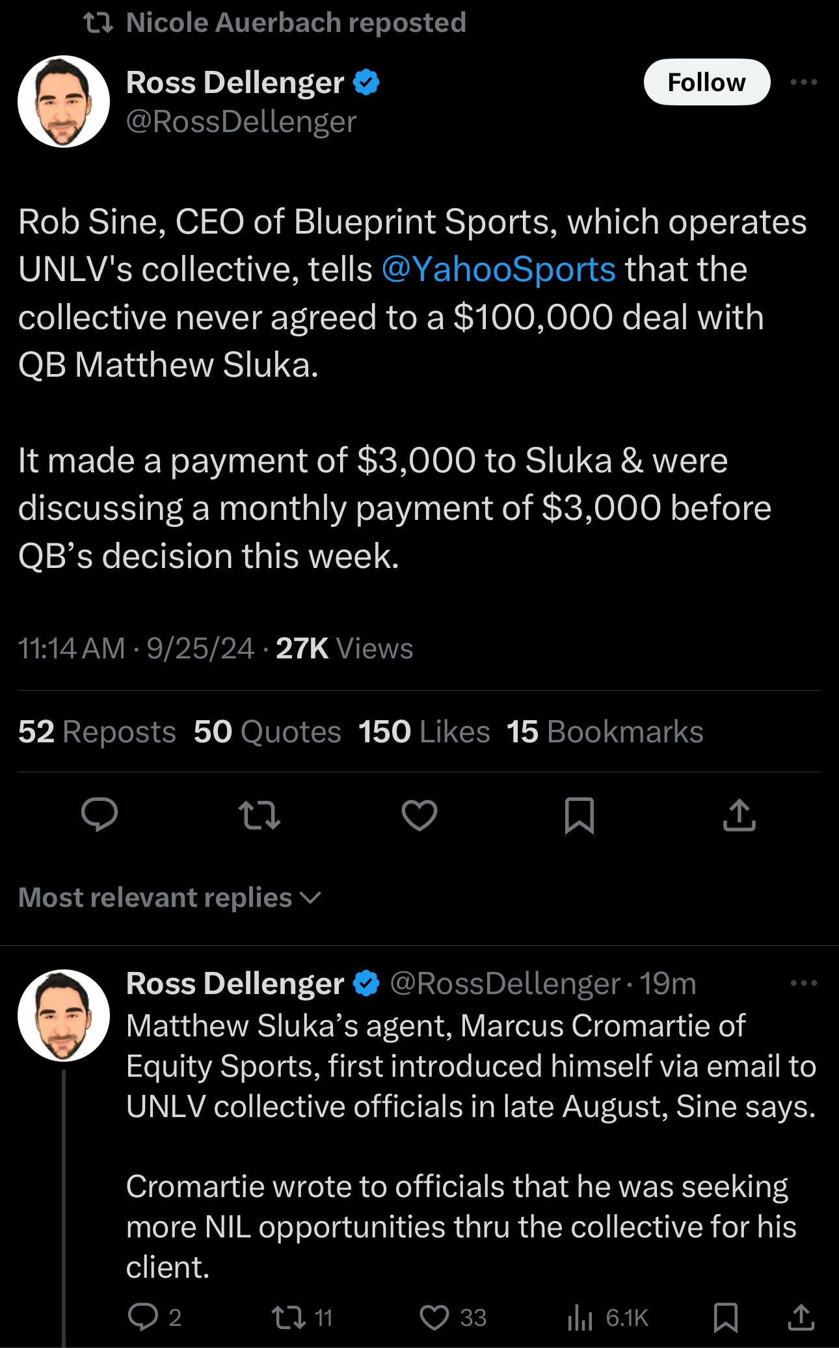The width and height of the screenshot is (839, 1348).
Task: Reply to the Marcus Cromartie reply post
Action: (143, 1317)
